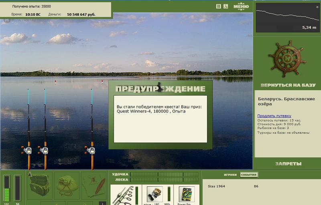Click the reel on the rightmost rod
This screenshot has height=205, width=321.
[x=90, y=151]
